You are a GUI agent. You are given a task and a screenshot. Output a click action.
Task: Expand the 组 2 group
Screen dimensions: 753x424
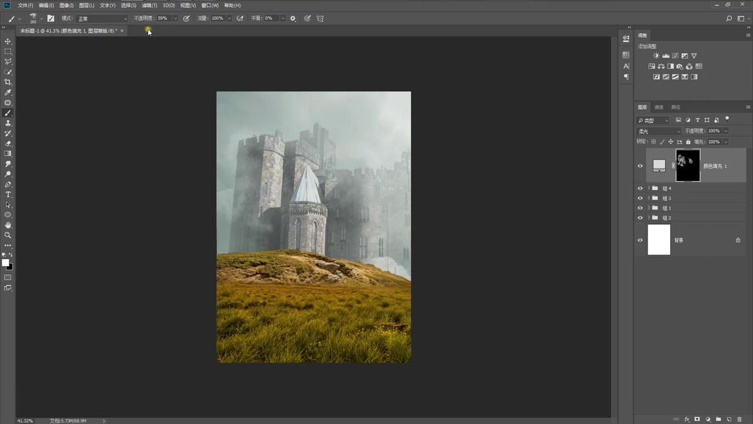[649, 217]
